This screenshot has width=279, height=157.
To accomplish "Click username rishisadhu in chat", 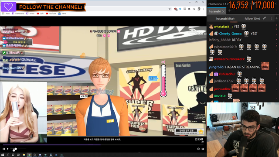I will [227, 74].
